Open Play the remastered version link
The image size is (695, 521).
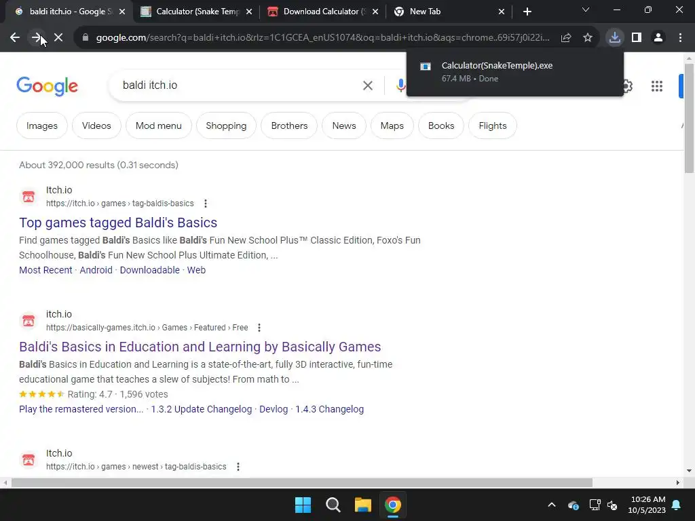(81, 409)
